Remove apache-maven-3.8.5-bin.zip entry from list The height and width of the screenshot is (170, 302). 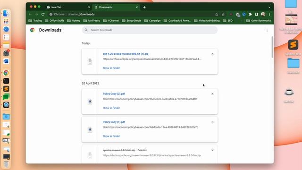212,150
